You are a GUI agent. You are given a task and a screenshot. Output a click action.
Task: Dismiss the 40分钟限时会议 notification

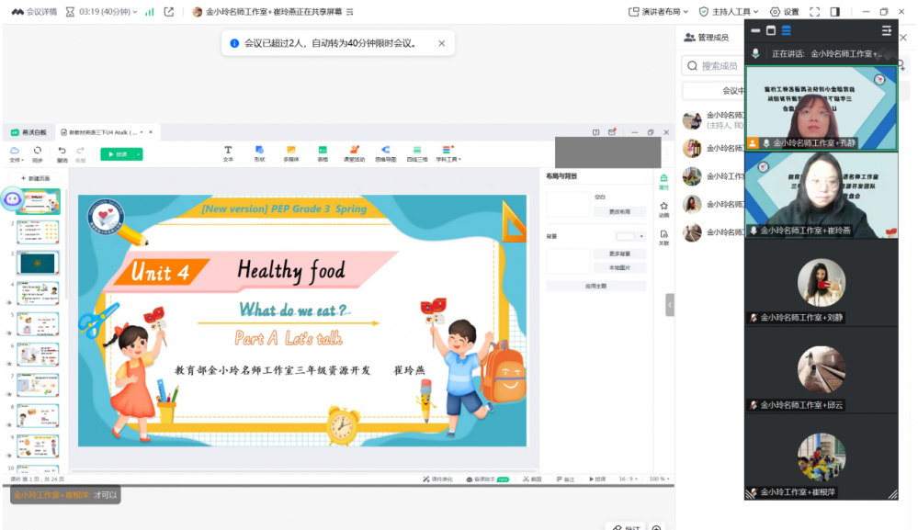pos(441,43)
